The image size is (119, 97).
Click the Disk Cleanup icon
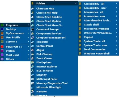click(32, 54)
